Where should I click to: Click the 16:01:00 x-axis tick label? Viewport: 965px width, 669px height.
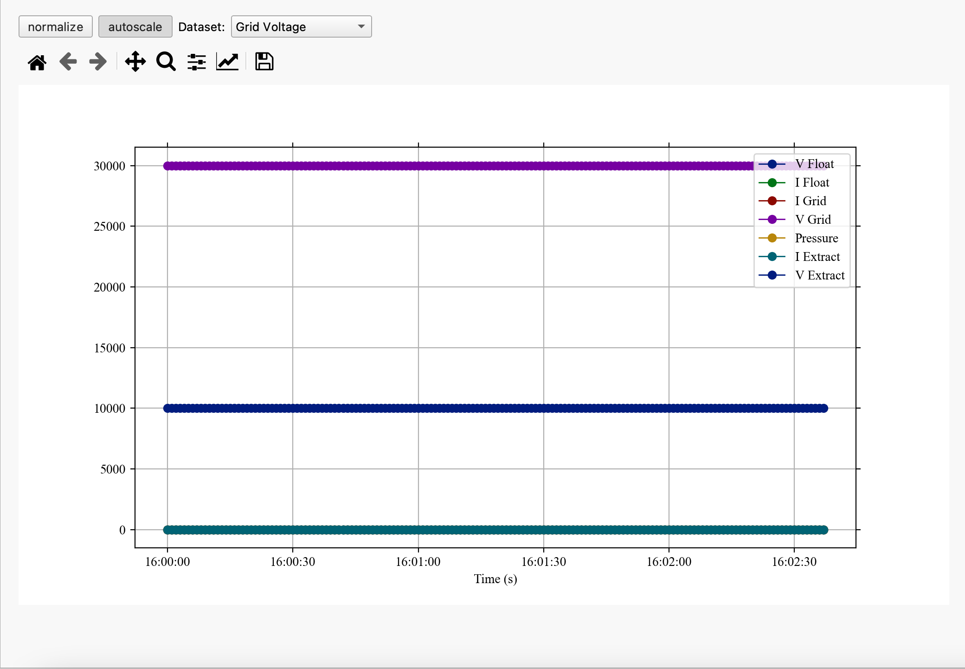tap(418, 562)
